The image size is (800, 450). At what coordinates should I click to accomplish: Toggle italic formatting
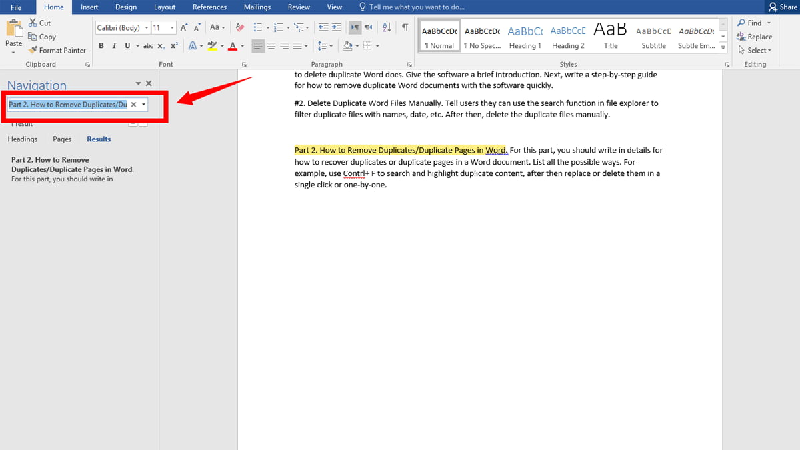(114, 46)
